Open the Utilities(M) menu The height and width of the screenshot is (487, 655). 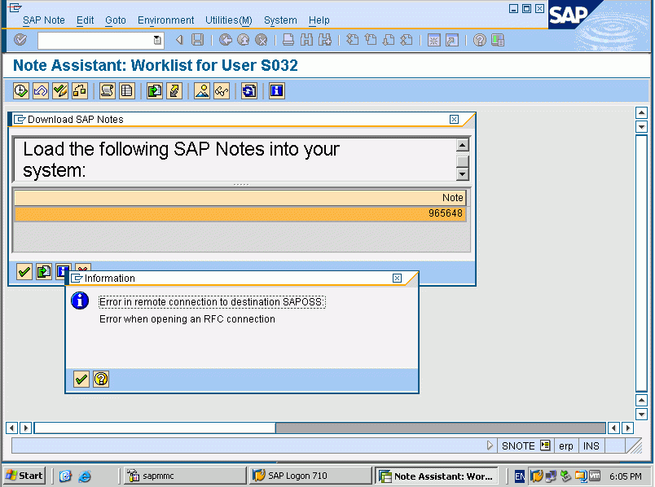click(x=228, y=20)
